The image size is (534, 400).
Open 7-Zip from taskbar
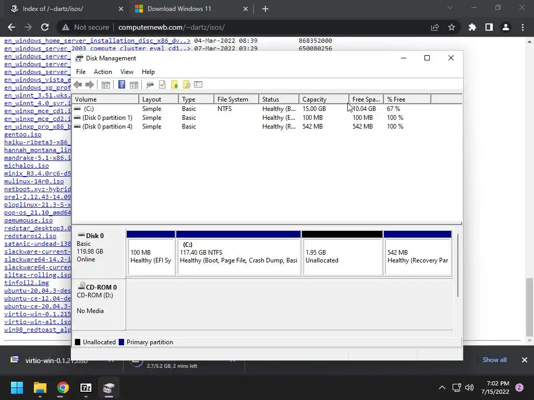point(86,387)
